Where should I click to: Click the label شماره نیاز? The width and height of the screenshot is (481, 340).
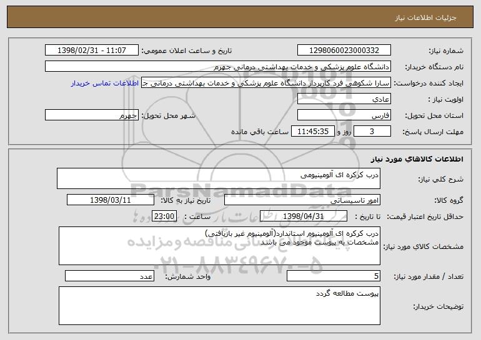[446, 51]
